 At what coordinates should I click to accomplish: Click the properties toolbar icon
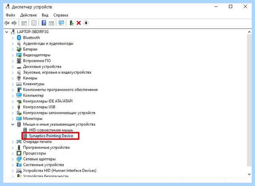pyautogui.click(x=34, y=23)
